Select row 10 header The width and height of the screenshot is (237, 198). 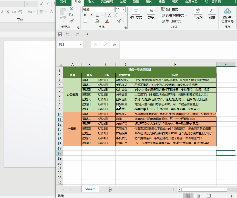pos(59,114)
